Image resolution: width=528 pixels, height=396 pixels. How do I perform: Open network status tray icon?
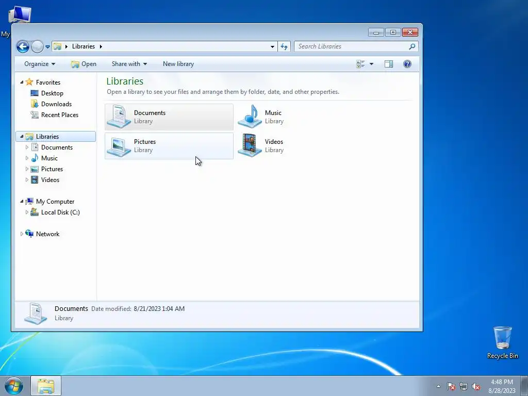click(464, 386)
